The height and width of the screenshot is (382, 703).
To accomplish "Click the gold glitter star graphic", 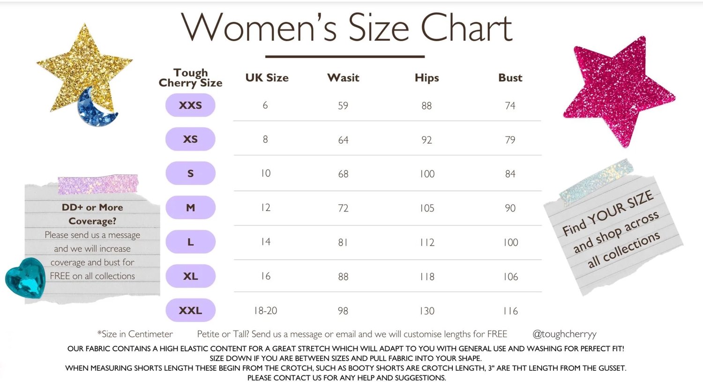I will point(84,68).
